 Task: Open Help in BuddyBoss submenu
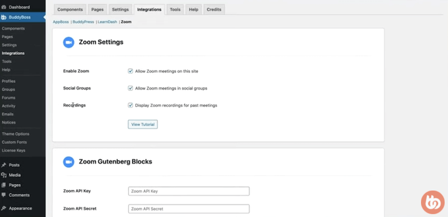click(x=6, y=70)
